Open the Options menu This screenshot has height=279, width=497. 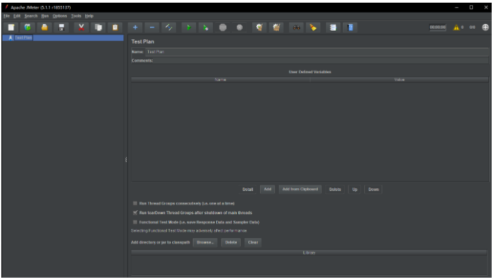click(x=60, y=16)
